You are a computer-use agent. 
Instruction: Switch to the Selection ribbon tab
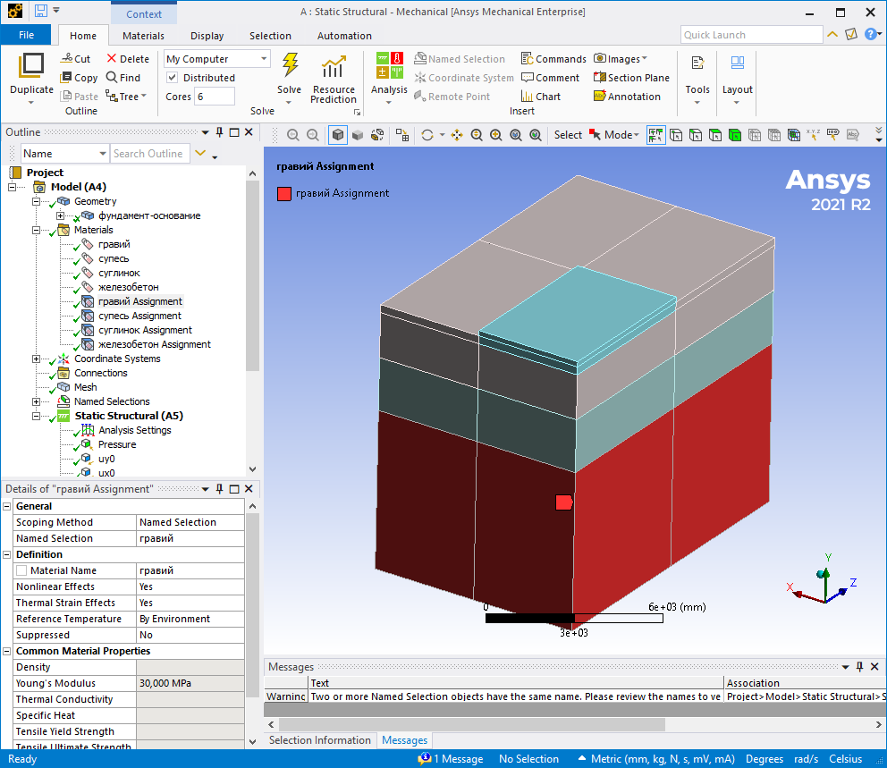[x=270, y=36]
